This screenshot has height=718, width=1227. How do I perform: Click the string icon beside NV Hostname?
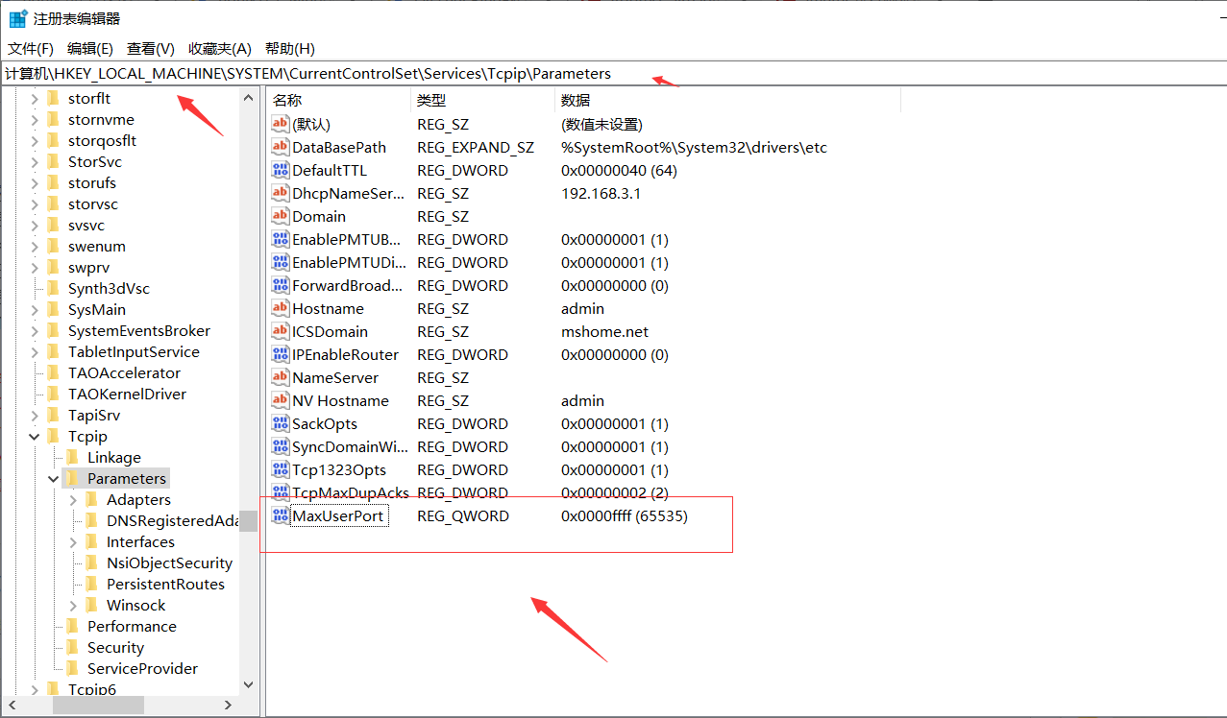point(280,400)
